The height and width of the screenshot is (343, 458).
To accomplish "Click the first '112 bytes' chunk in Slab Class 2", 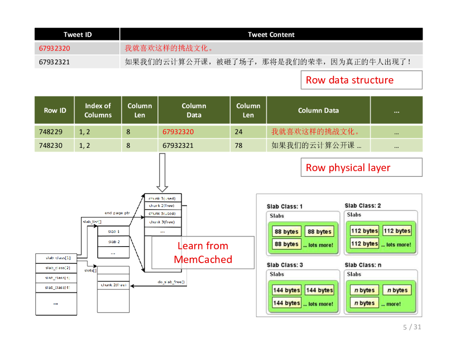I will pos(365,231).
